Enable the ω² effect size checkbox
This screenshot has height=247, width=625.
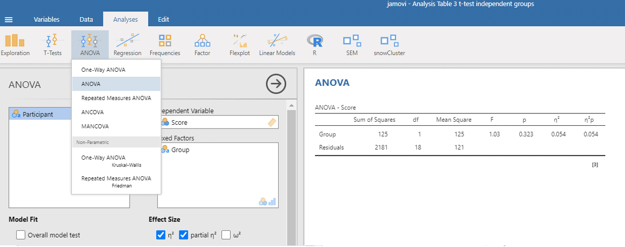click(226, 235)
